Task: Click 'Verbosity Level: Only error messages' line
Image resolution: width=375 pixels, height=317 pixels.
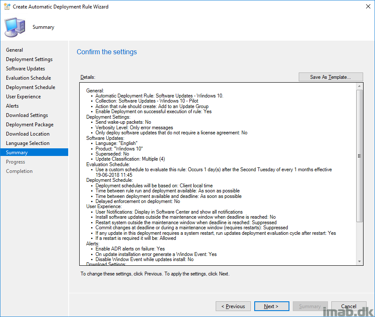Action: (x=134, y=128)
